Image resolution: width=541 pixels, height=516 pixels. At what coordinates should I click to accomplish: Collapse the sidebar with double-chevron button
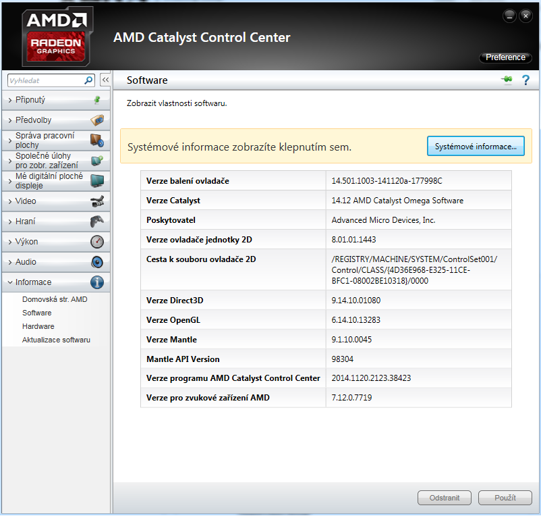(105, 80)
